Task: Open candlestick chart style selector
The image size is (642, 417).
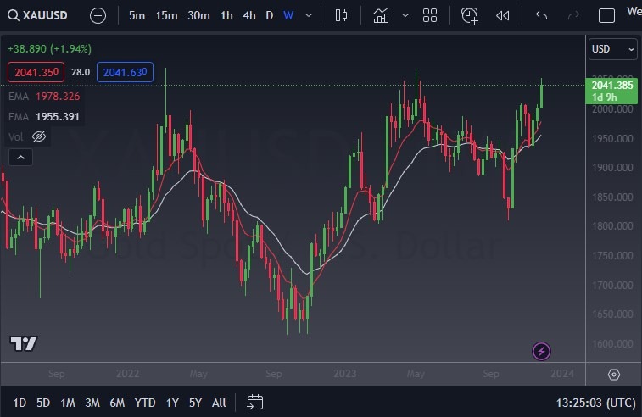Action: (x=341, y=15)
